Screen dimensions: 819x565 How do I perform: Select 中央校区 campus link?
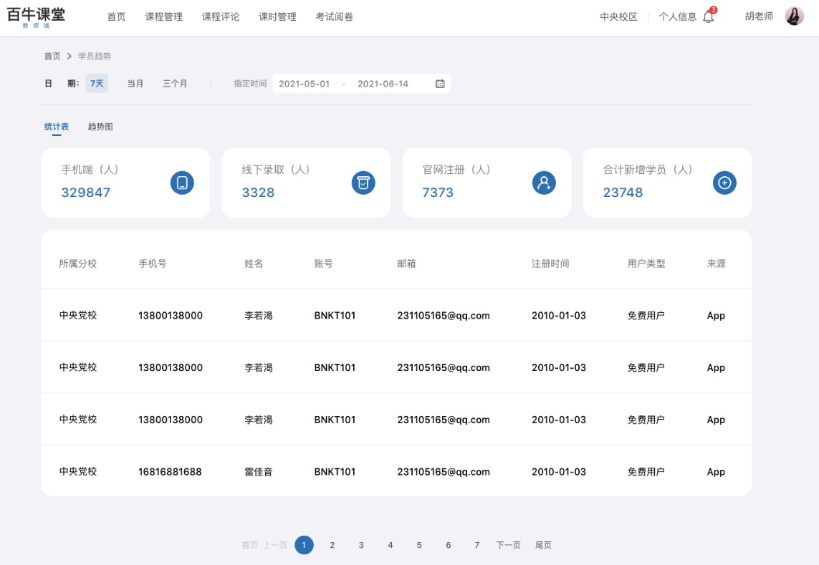point(618,16)
